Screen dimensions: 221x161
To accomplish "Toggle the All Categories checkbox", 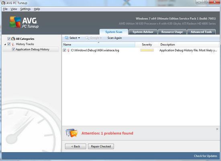I will [x=9, y=39].
